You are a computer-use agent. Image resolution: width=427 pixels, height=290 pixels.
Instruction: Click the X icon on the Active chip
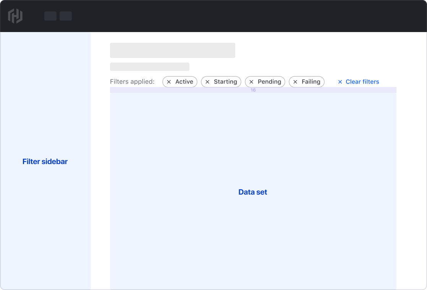click(x=170, y=82)
